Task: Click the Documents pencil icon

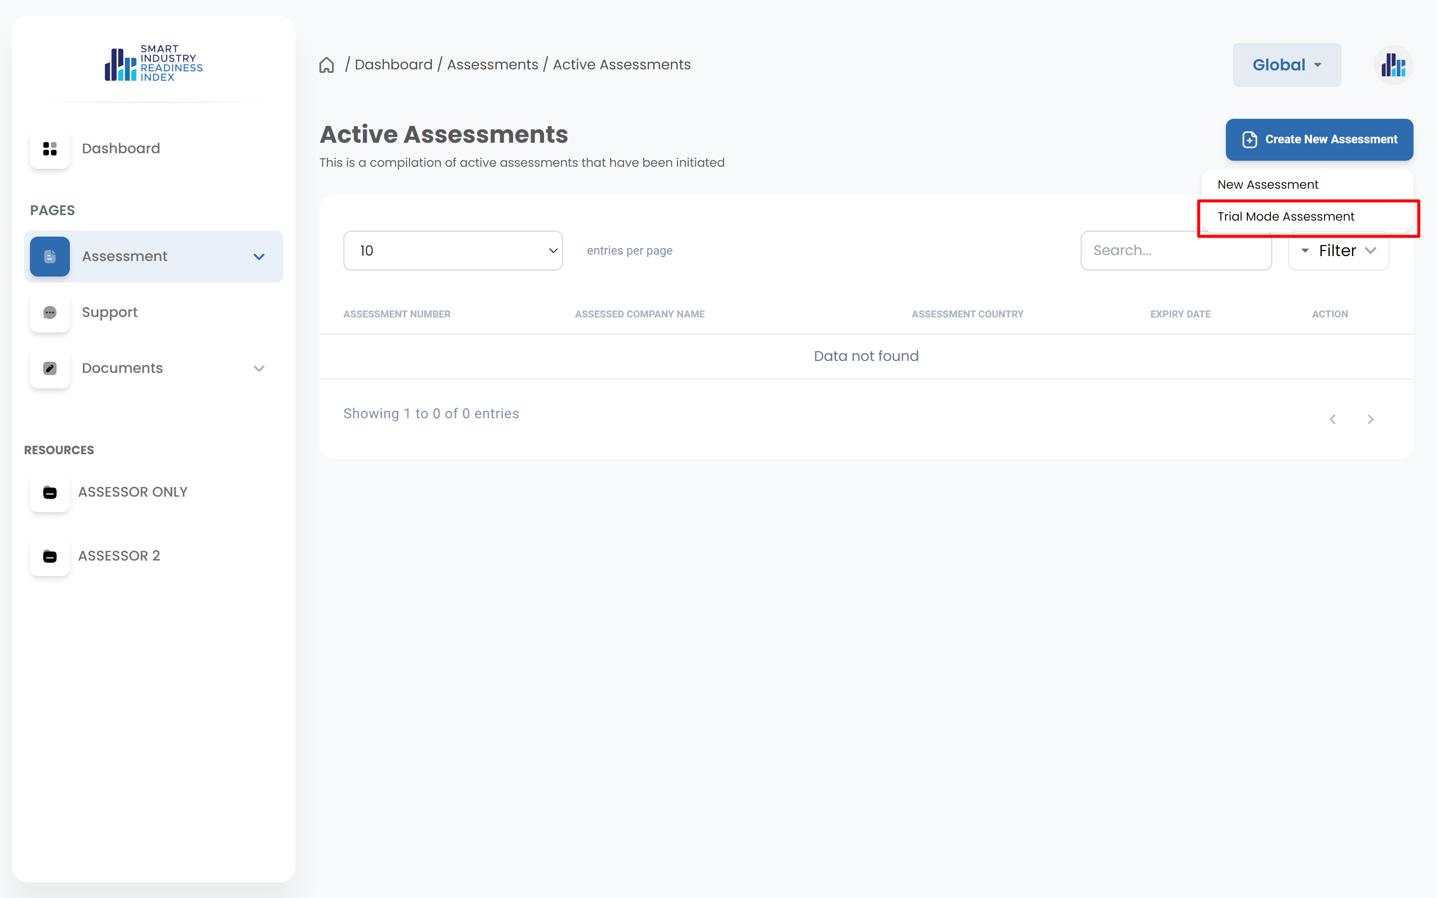Action: [x=50, y=368]
